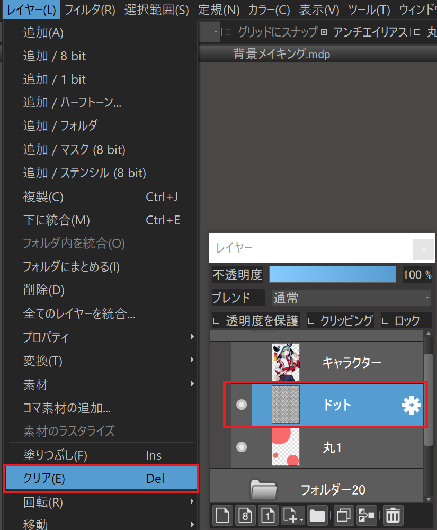Toggle visibility of the ドット layer

point(242,405)
